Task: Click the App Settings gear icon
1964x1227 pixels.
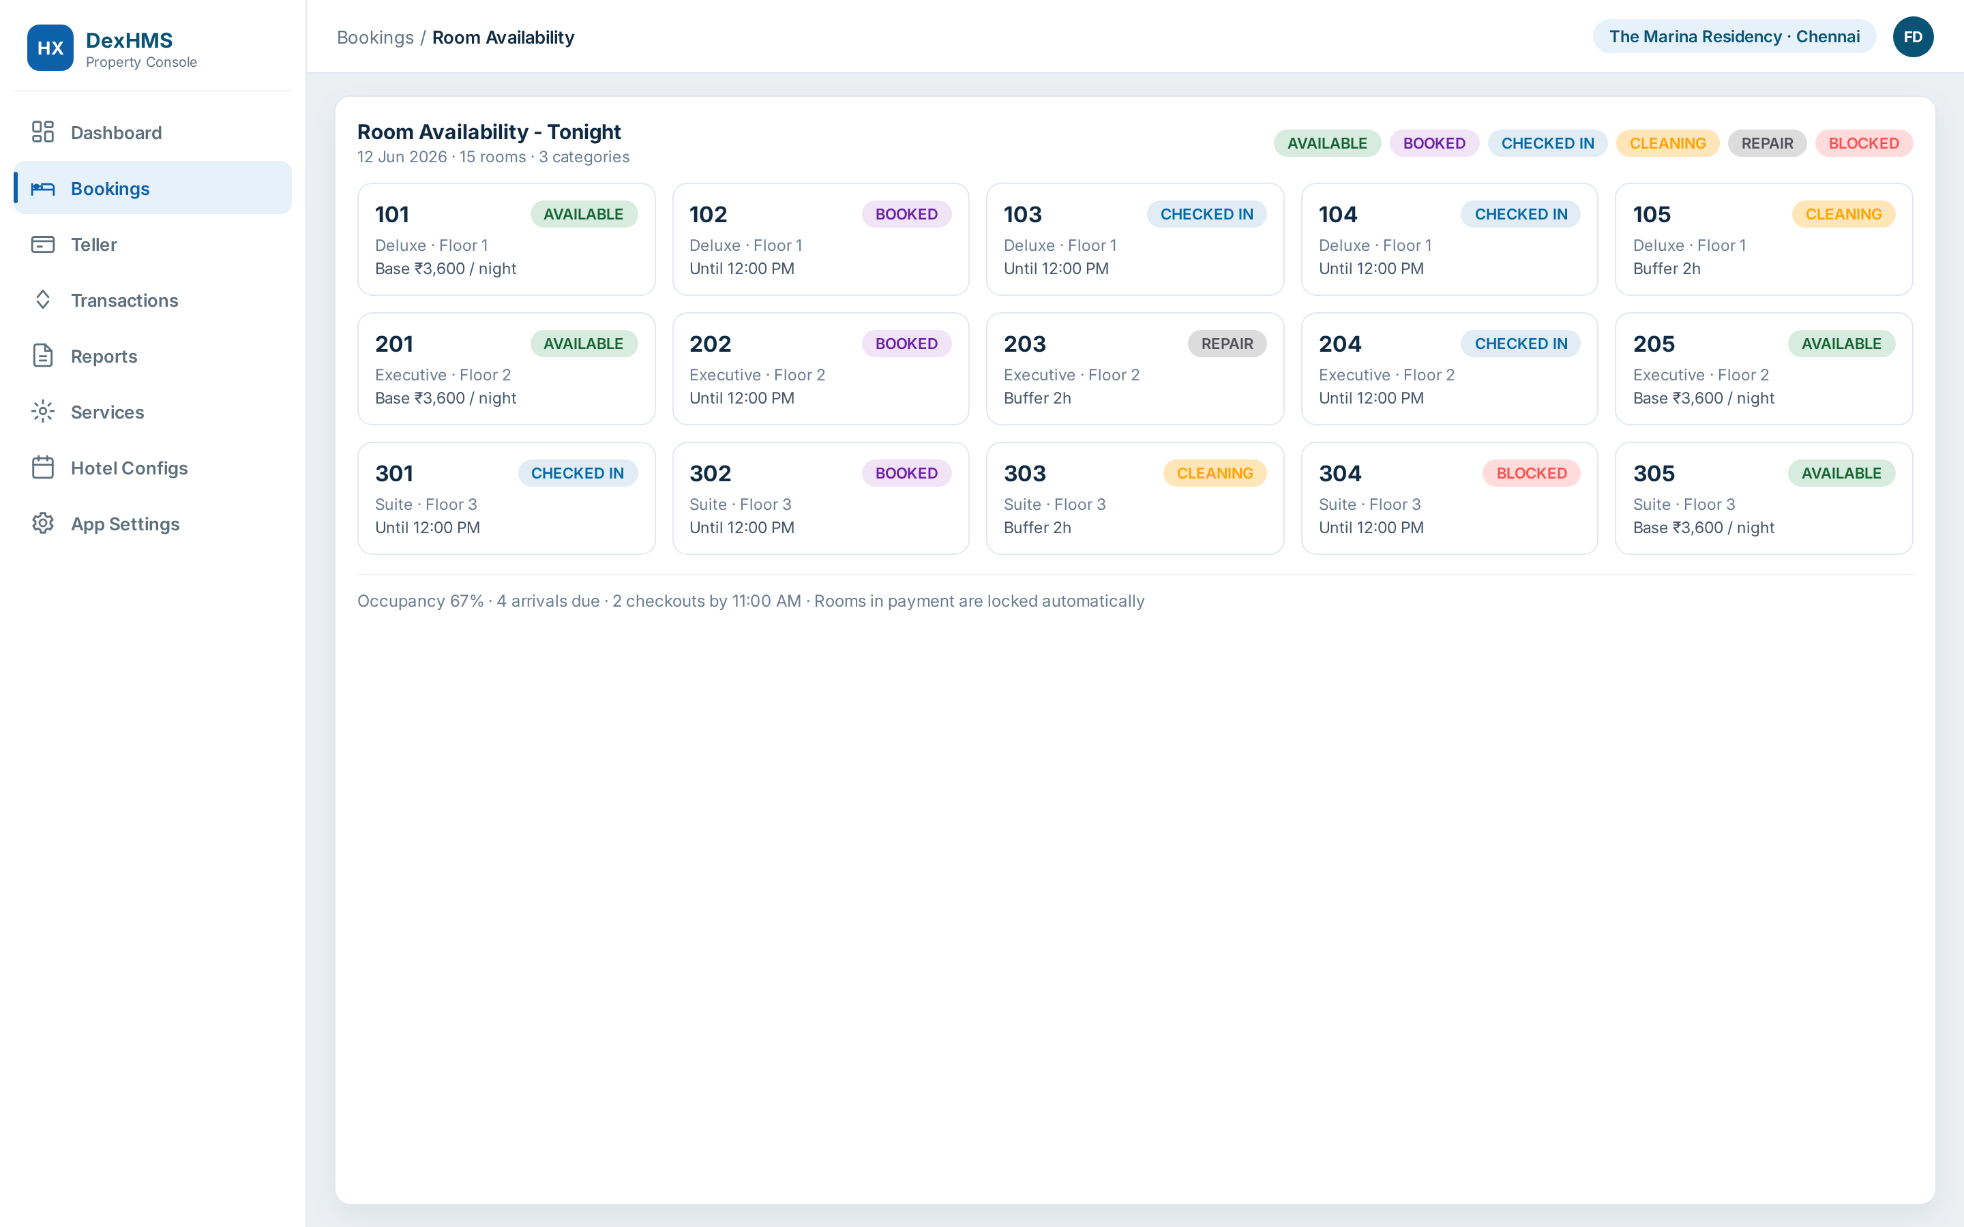Action: click(43, 524)
